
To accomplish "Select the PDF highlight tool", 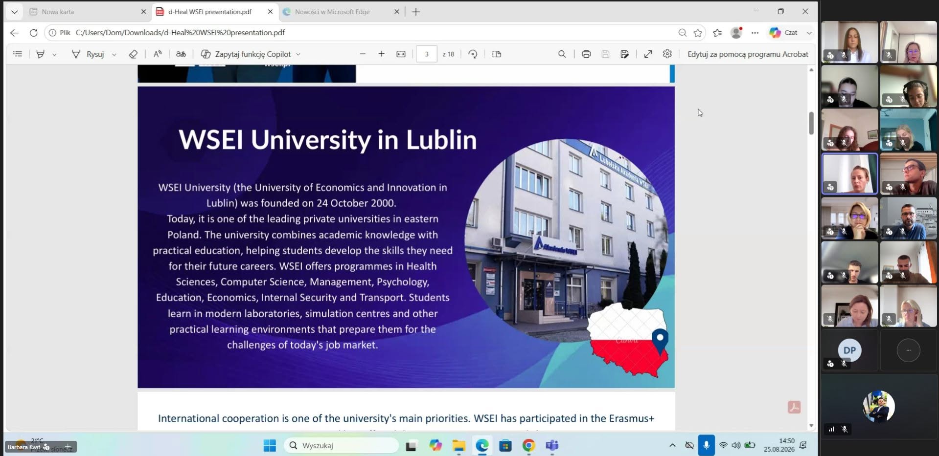I will pos(41,54).
